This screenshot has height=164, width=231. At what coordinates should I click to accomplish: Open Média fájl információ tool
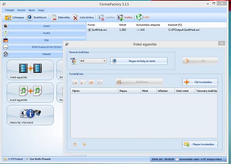[x=30, y=115]
